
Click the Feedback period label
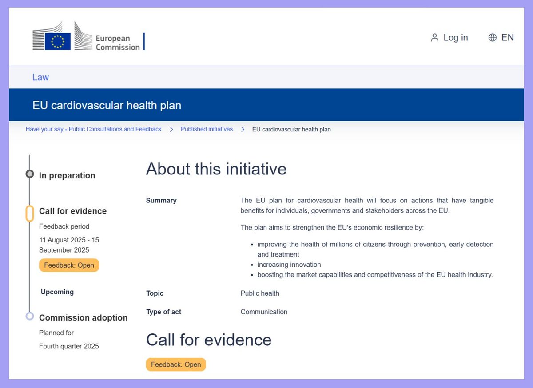[64, 226]
